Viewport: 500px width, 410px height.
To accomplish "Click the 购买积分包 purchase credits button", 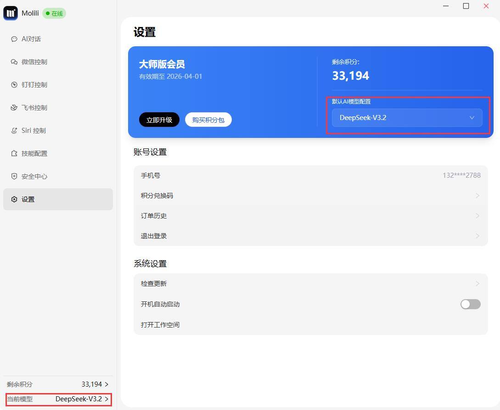I will pyautogui.click(x=208, y=120).
